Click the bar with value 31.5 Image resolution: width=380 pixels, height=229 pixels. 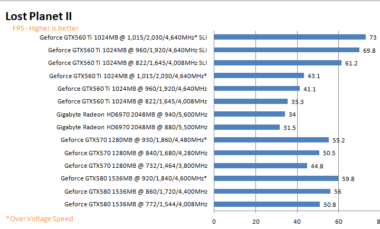point(246,127)
